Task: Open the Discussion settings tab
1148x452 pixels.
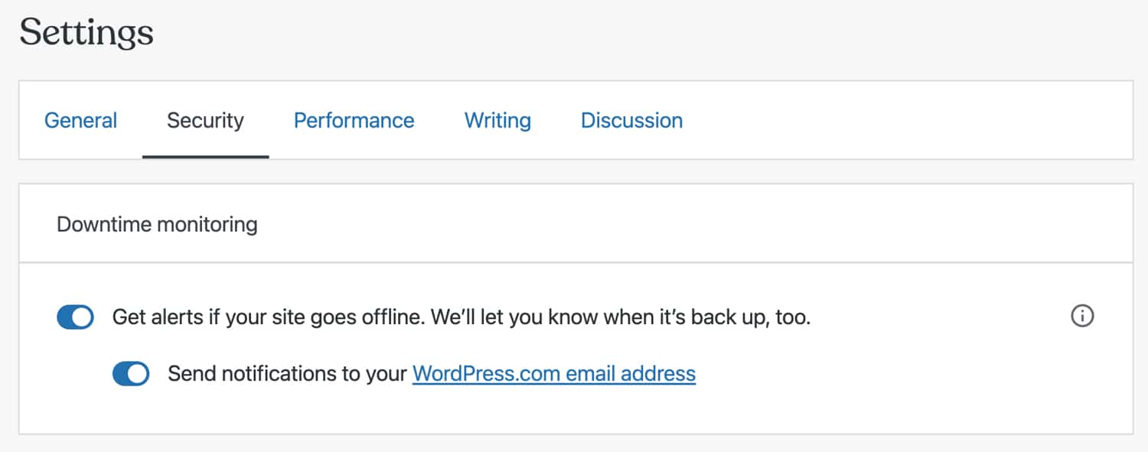Action: pyautogui.click(x=631, y=120)
